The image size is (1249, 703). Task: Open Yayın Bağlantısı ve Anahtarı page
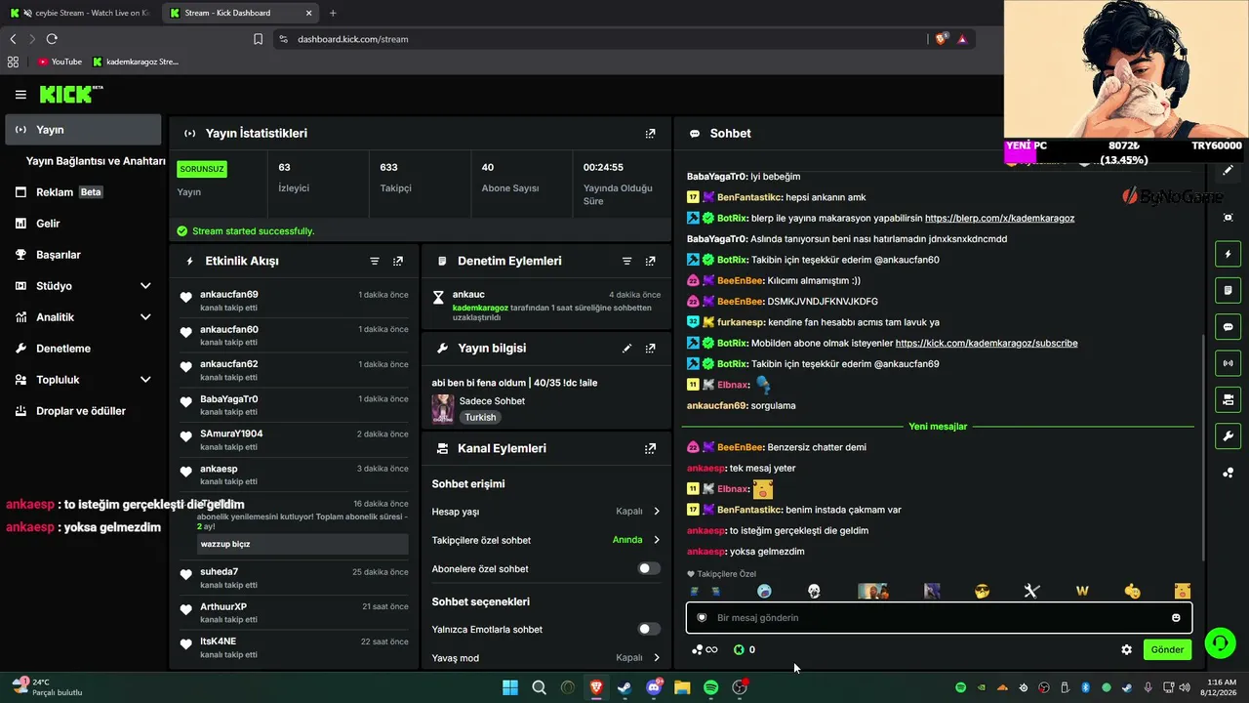point(96,161)
